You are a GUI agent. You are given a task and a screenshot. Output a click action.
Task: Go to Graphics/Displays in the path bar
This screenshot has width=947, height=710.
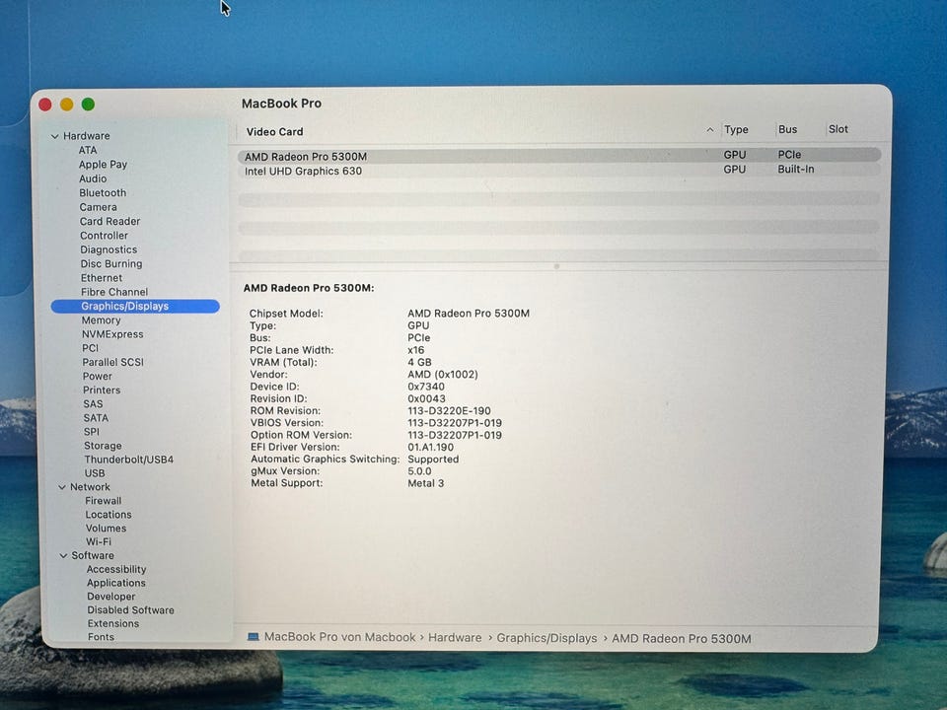(546, 638)
